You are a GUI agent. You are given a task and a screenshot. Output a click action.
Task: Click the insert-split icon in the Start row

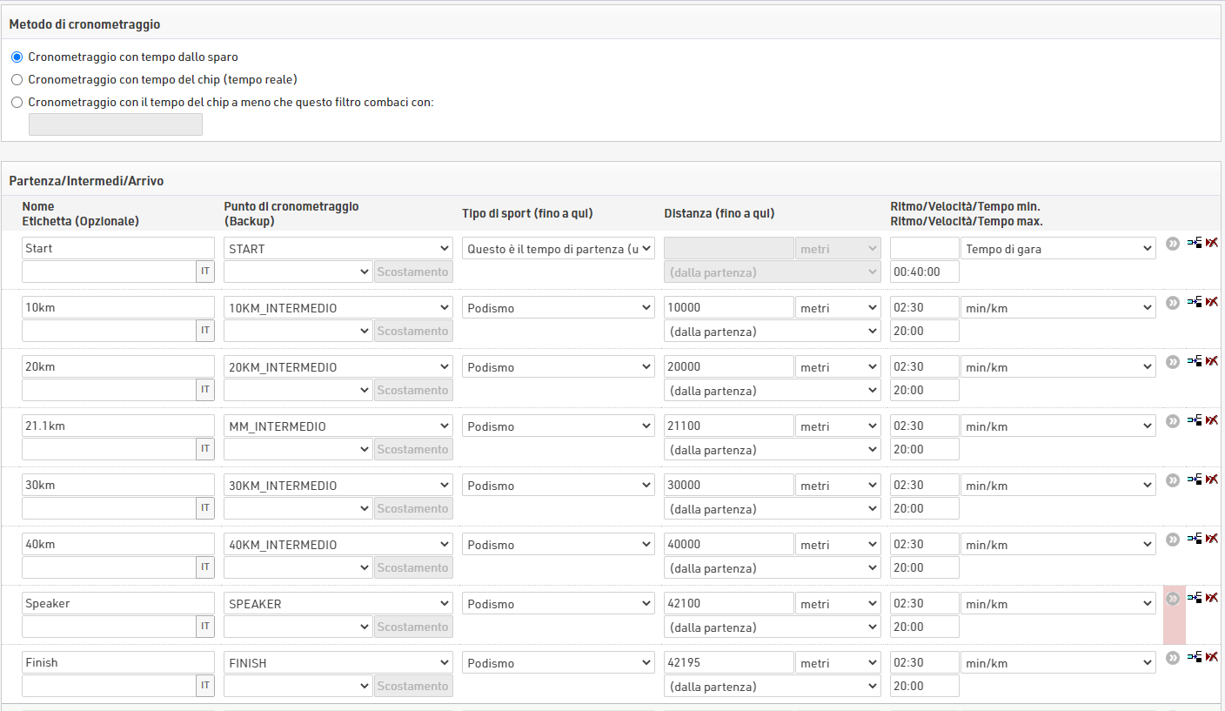(x=1195, y=243)
